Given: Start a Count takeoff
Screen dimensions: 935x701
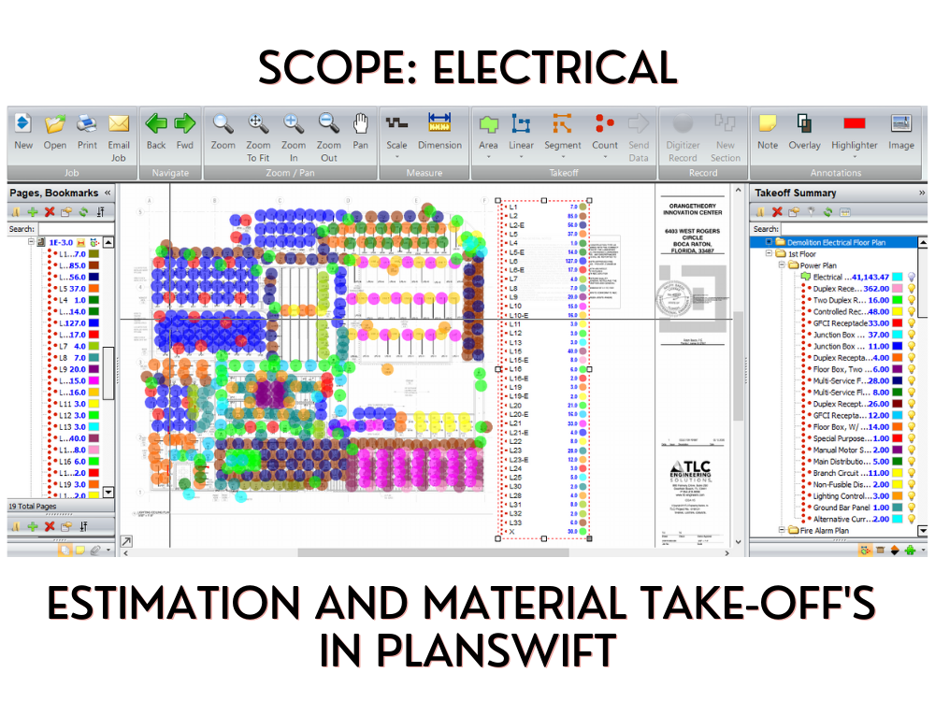Looking at the screenshot, I should (605, 123).
